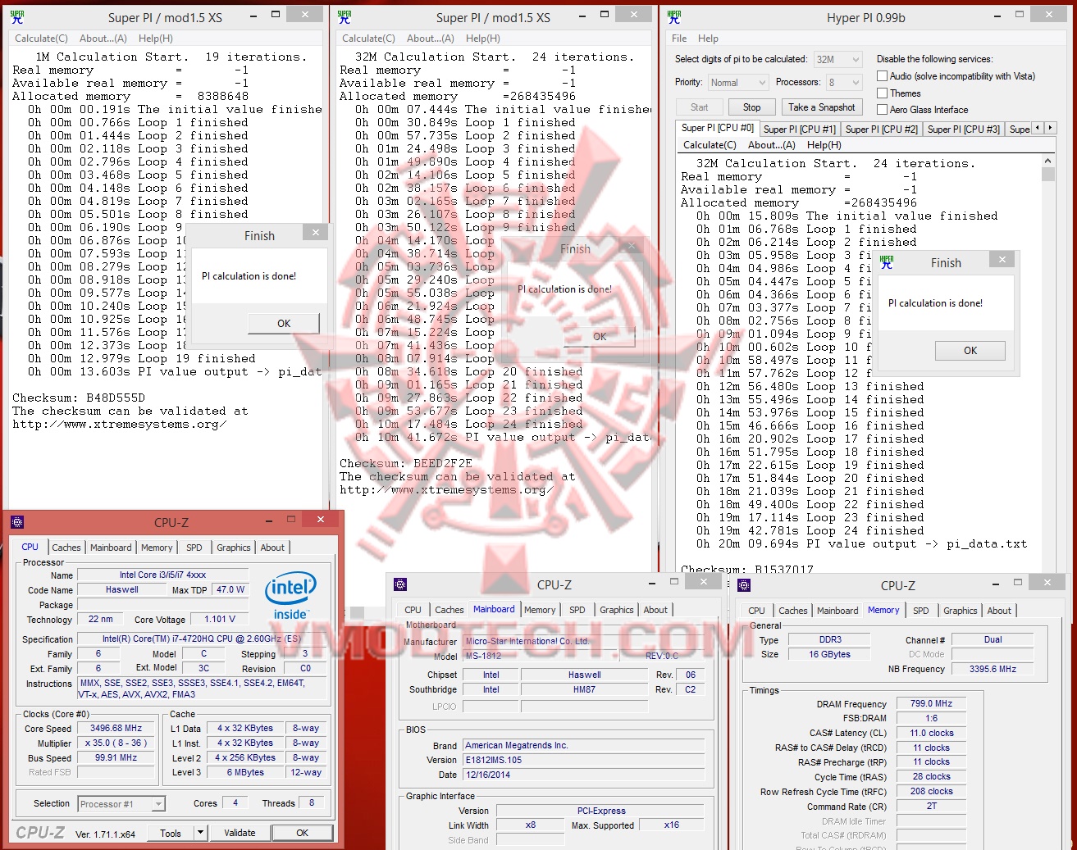Click the CPU-Z icon of the Mainboard window
1077x850 pixels.
coord(400,584)
